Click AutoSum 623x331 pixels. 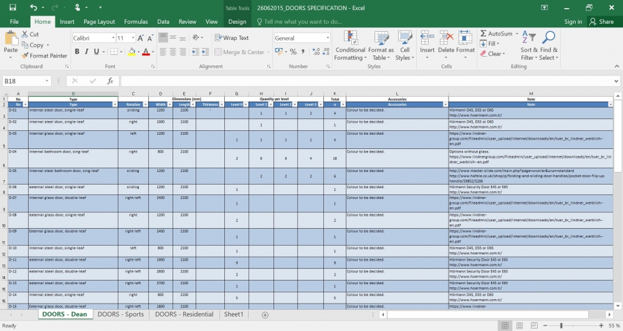pyautogui.click(x=497, y=34)
